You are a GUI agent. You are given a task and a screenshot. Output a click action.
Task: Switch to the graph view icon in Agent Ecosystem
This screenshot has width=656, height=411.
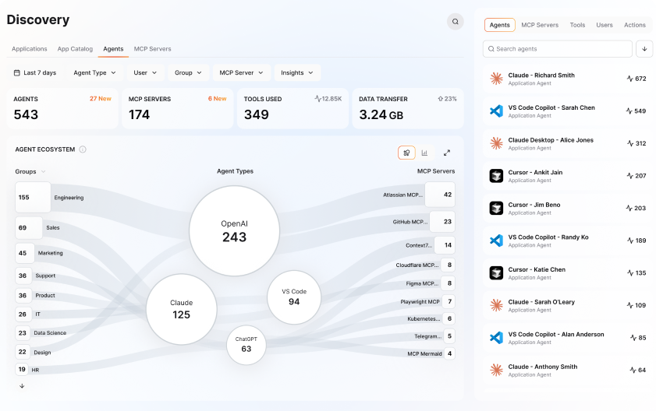click(406, 153)
